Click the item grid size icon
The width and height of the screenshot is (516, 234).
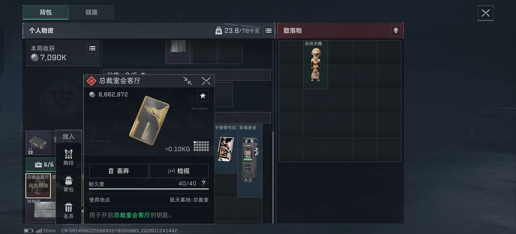201,146
